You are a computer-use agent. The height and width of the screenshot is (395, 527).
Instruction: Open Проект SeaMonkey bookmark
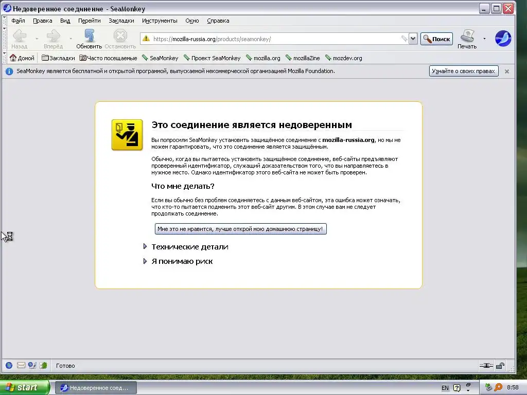coord(212,58)
